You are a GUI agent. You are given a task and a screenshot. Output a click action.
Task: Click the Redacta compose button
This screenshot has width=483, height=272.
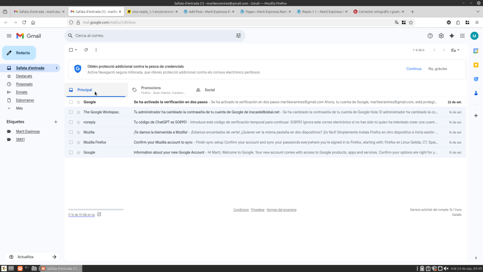pos(19,53)
